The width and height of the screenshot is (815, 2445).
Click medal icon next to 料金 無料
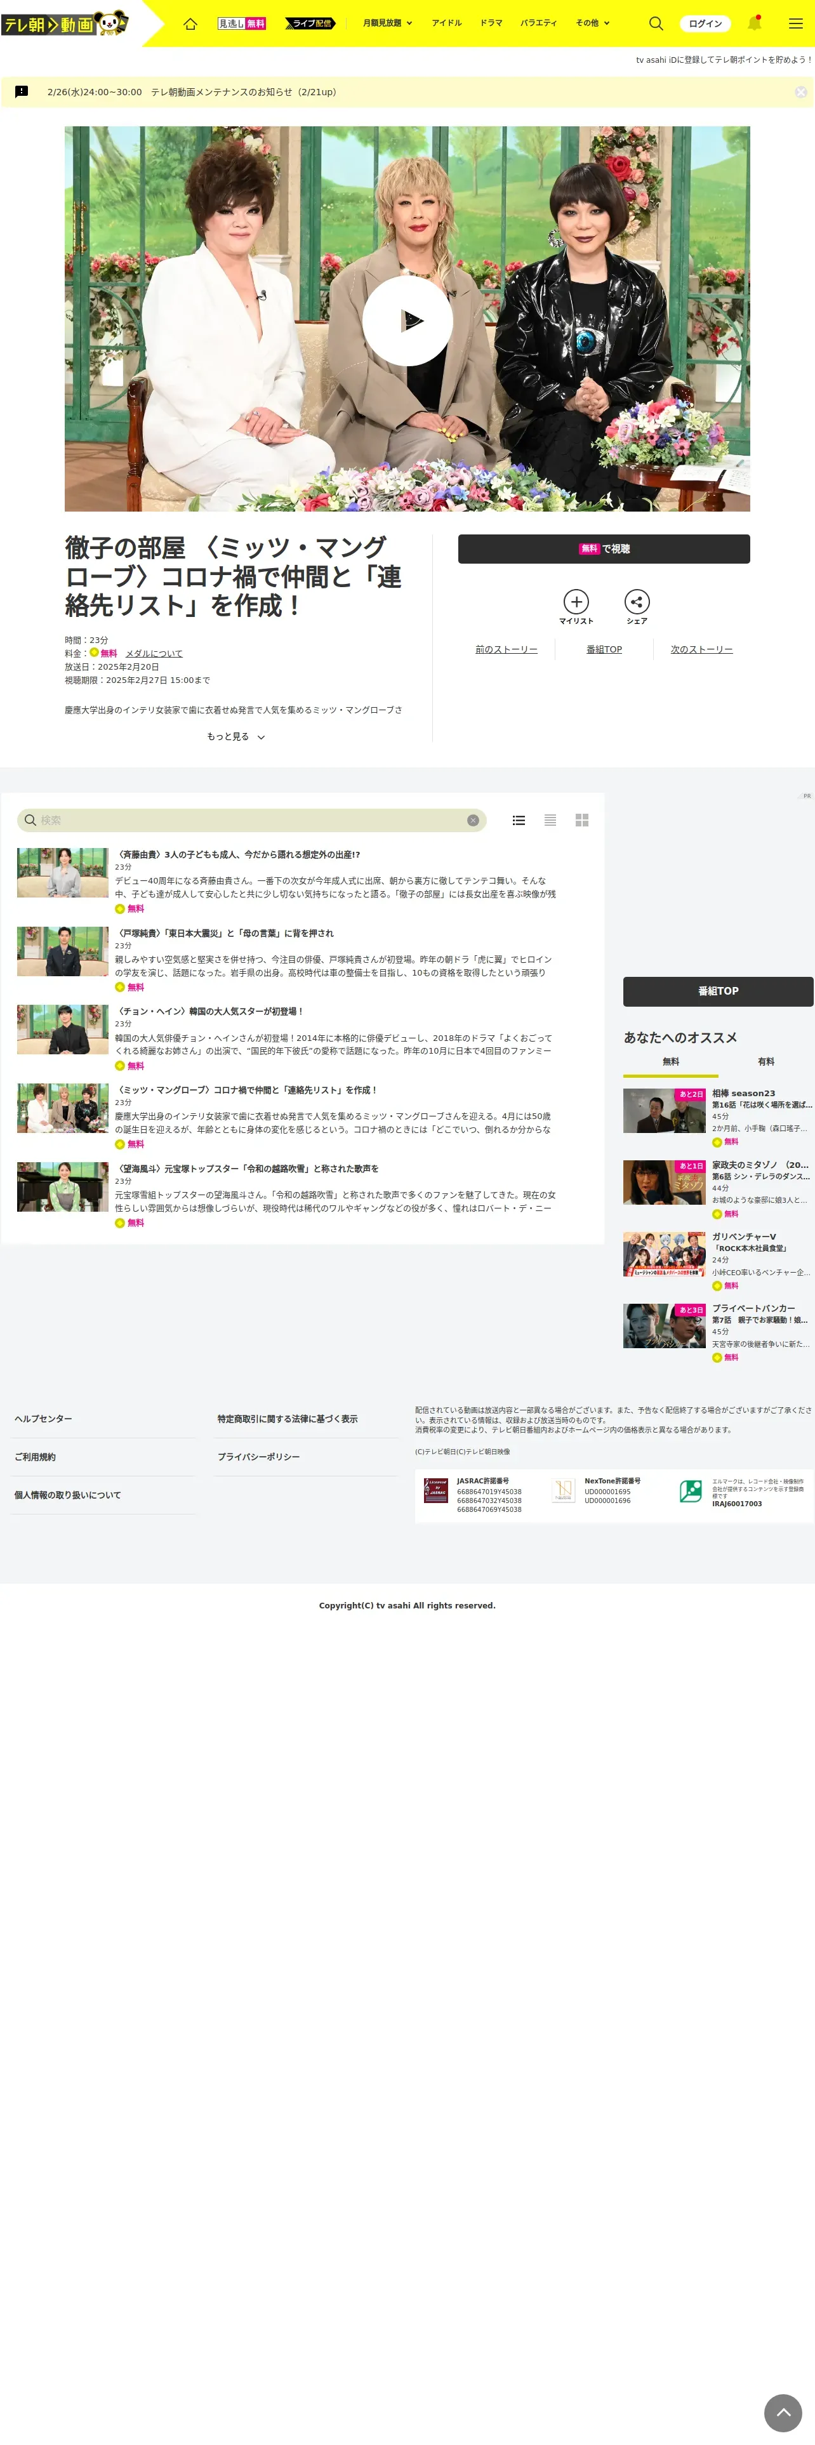tap(94, 652)
